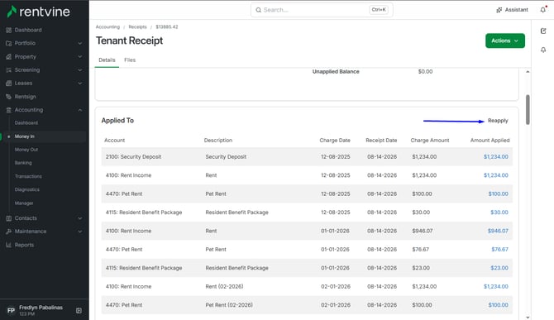Click the Accounting breadcrumb link

pyautogui.click(x=107, y=26)
